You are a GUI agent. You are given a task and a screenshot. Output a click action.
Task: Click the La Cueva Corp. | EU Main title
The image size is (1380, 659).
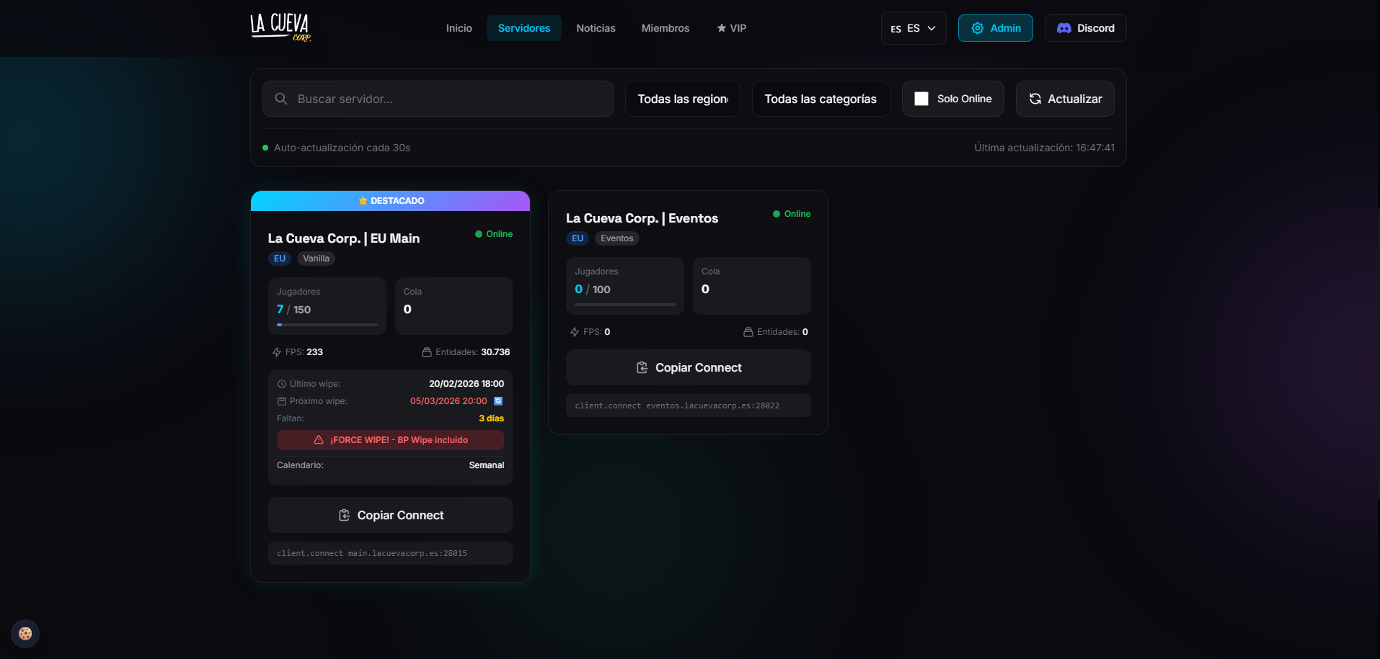[344, 238]
